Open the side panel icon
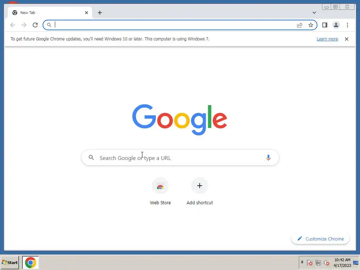The image size is (360, 270). click(324, 25)
